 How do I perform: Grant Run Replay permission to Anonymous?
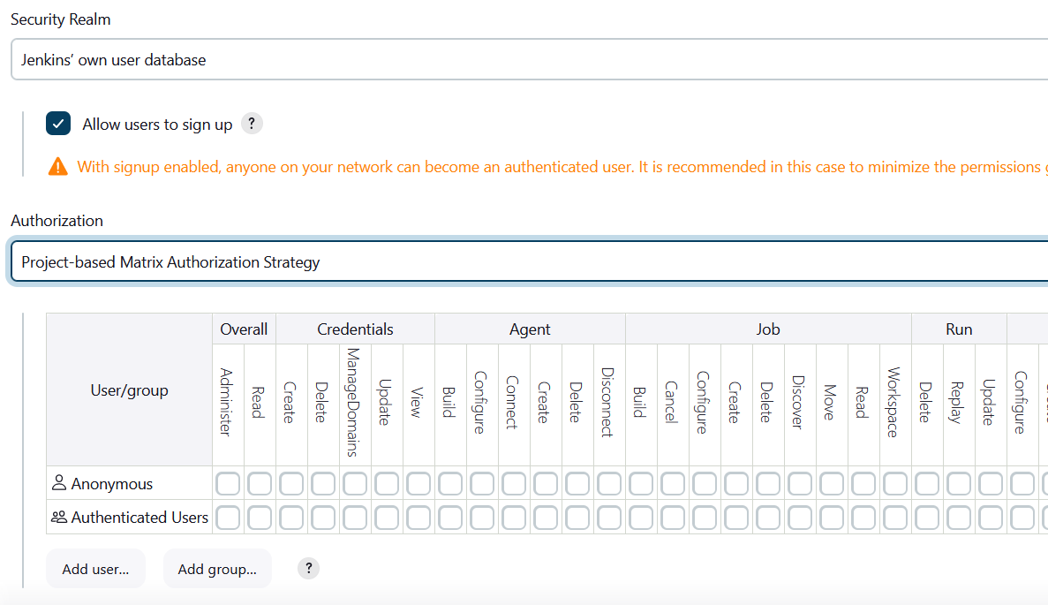click(x=959, y=483)
